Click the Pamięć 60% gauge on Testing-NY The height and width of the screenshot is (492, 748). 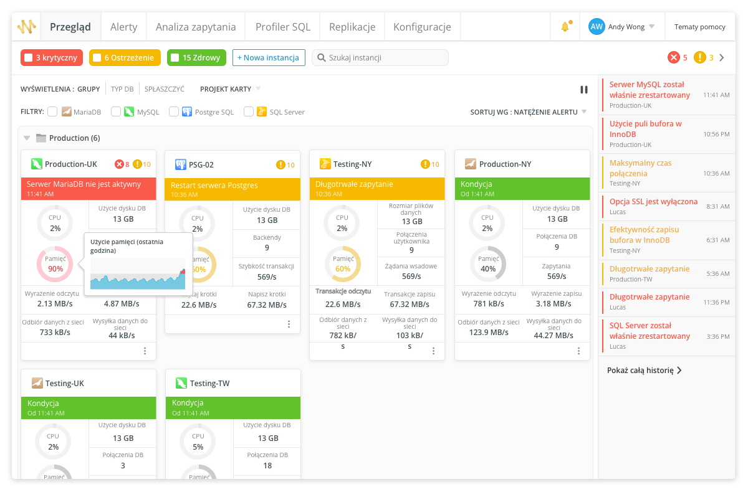pos(343,264)
